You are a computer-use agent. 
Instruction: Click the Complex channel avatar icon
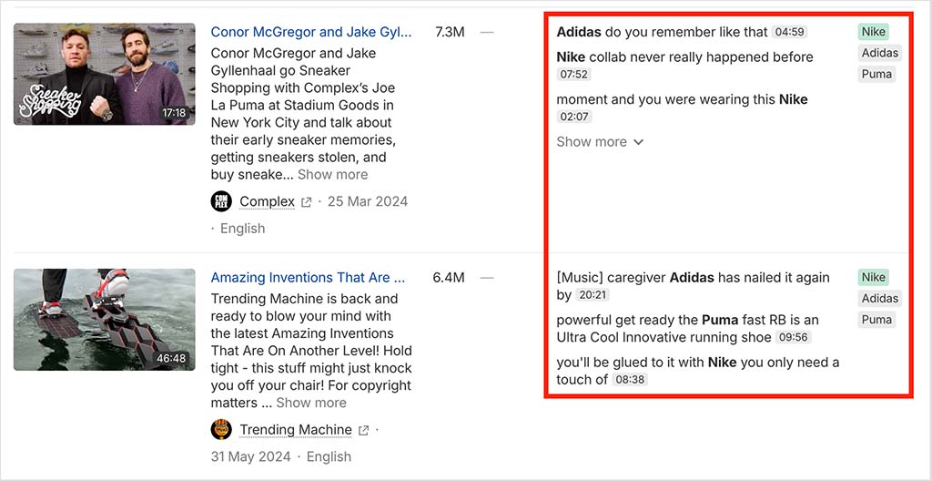[x=221, y=201]
